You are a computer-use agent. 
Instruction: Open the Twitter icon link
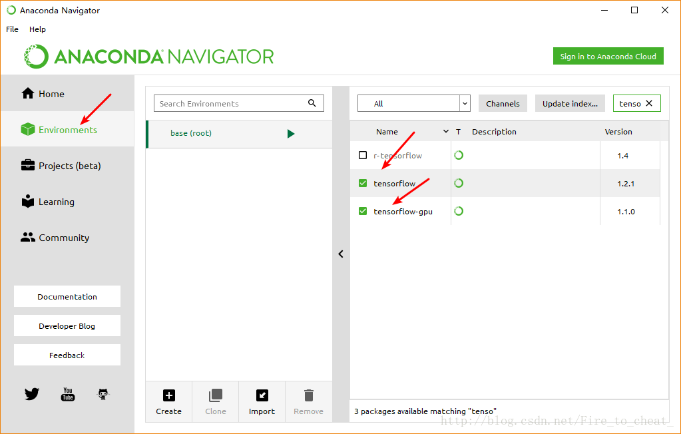click(32, 393)
